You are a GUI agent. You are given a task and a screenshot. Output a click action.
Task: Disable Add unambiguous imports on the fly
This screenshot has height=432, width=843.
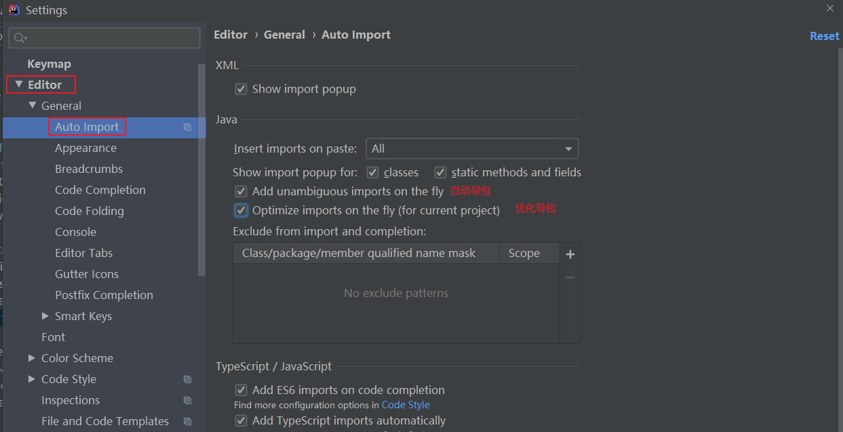(x=241, y=191)
